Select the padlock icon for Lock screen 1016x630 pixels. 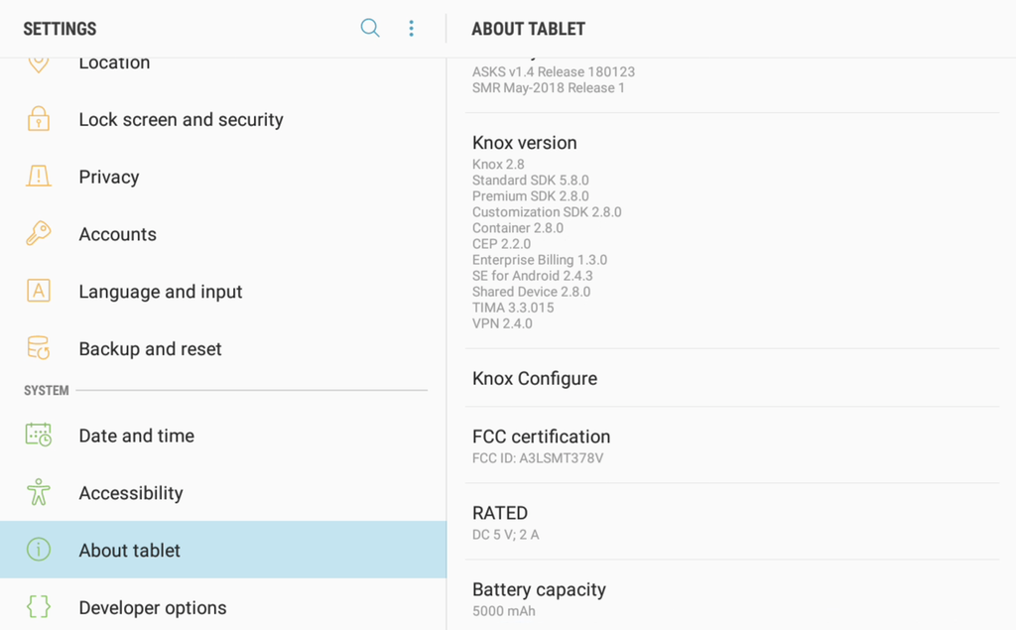[x=40, y=119]
